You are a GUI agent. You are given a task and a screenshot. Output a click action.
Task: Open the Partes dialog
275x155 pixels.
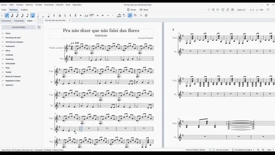coord(131,10)
